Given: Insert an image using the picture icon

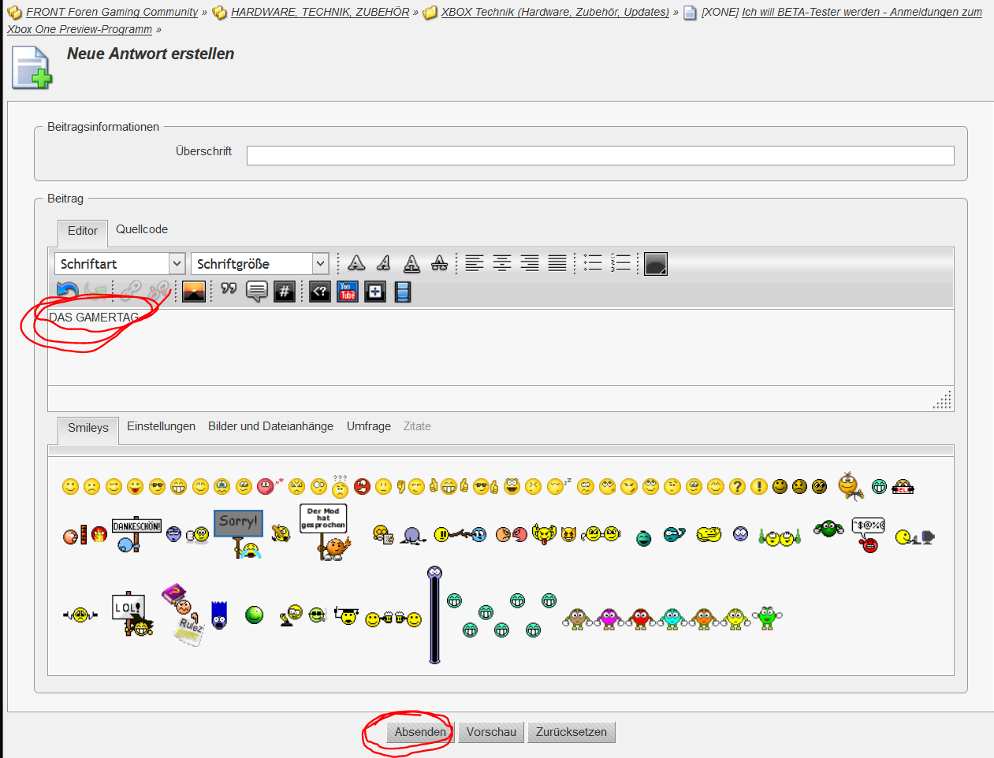Looking at the screenshot, I should (x=194, y=292).
